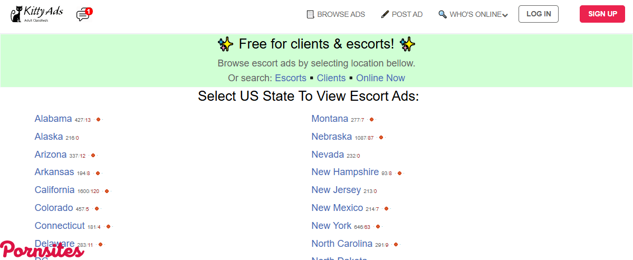Click the Who's Online magnifier icon
633x260 pixels.
coord(443,14)
